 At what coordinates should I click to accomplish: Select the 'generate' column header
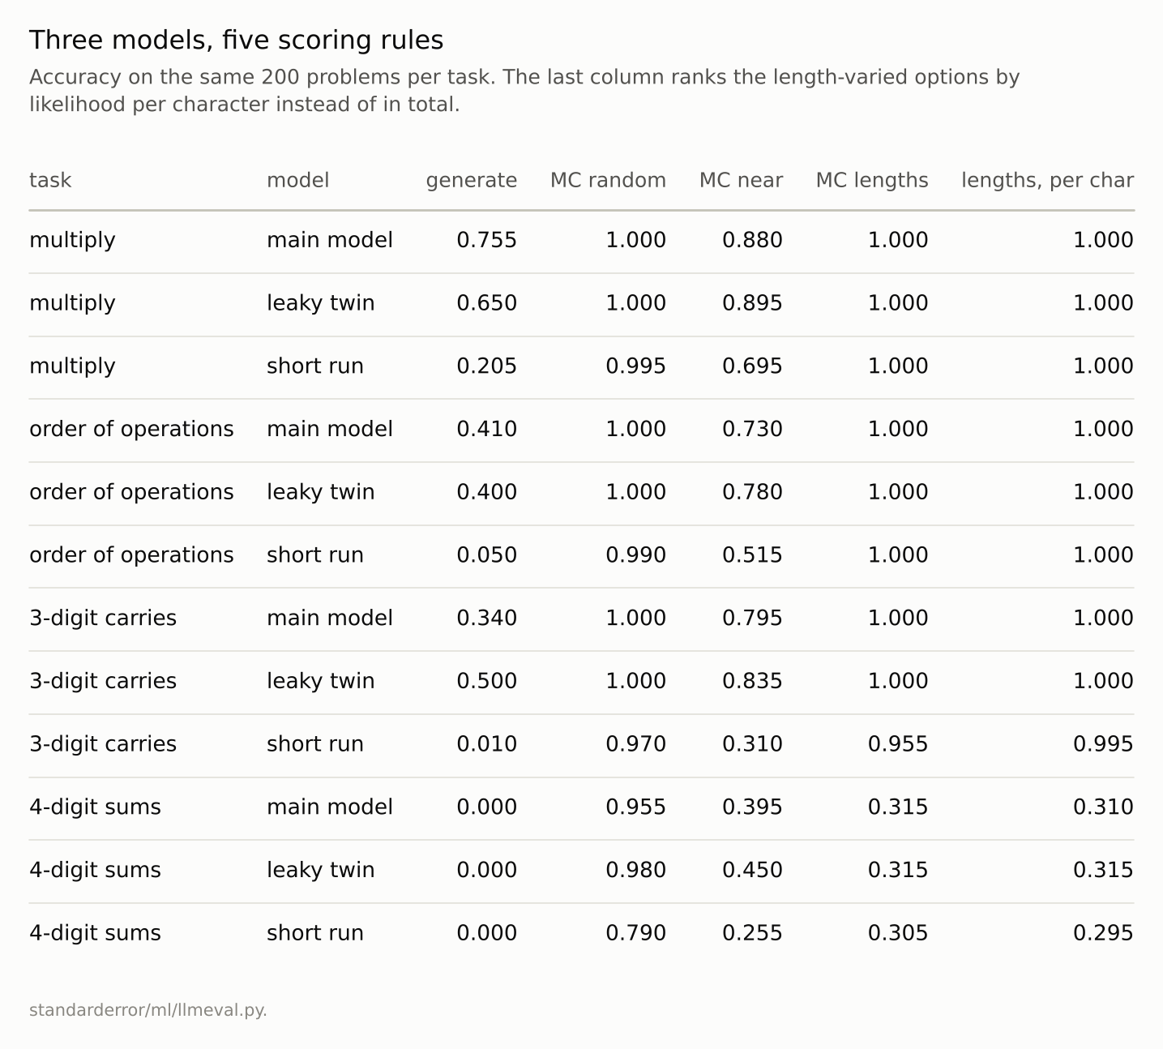tap(472, 181)
